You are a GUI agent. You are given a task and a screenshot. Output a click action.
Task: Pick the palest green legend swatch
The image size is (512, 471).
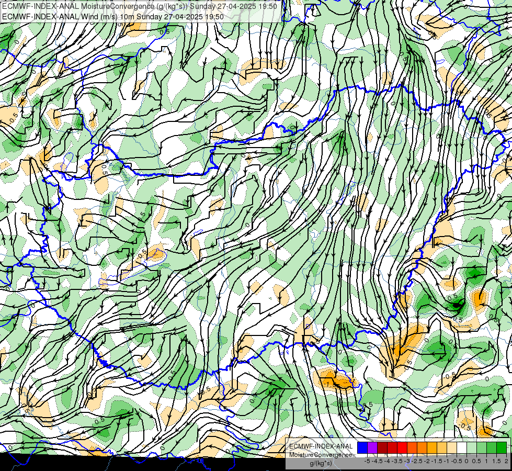pyautogui.click(x=472, y=447)
